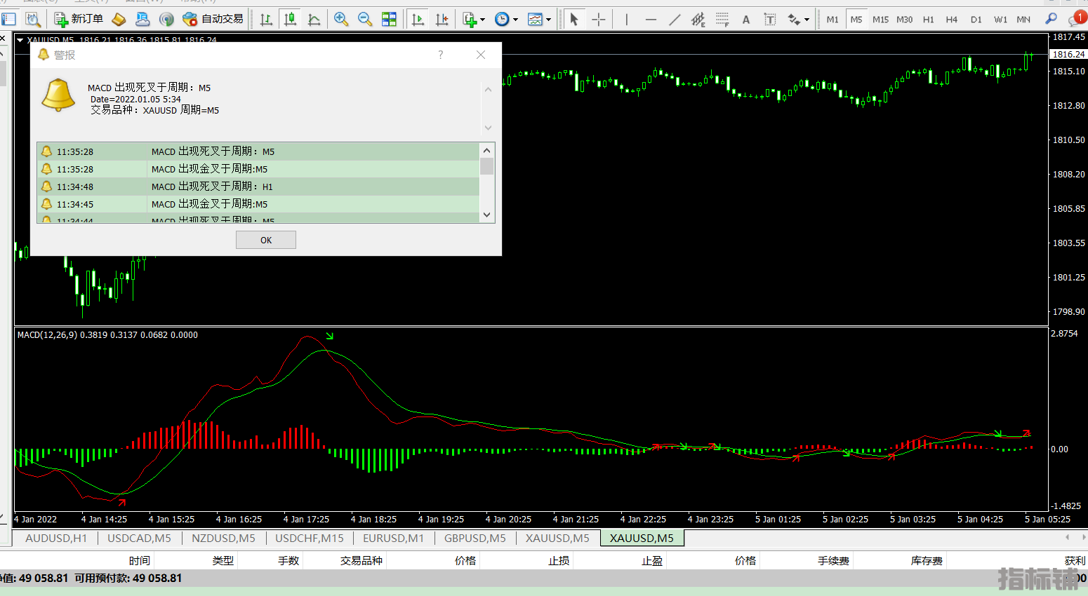Expand the add indicator dropdown arrow
This screenshot has height=596, width=1088.
click(482, 20)
